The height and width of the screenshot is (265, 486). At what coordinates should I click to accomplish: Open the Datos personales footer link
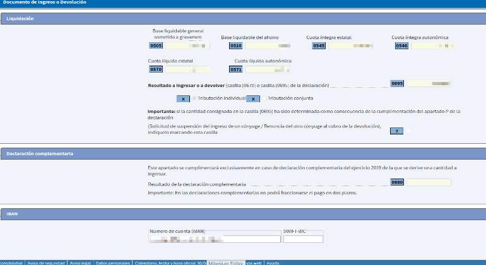coord(112,263)
